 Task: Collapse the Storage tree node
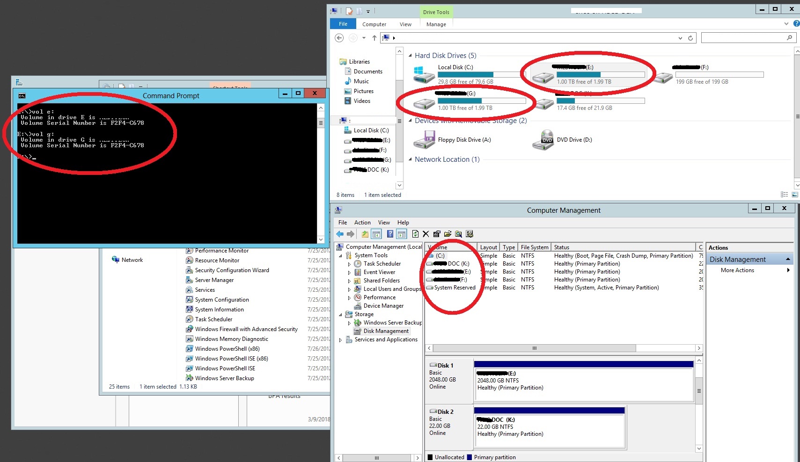point(340,315)
